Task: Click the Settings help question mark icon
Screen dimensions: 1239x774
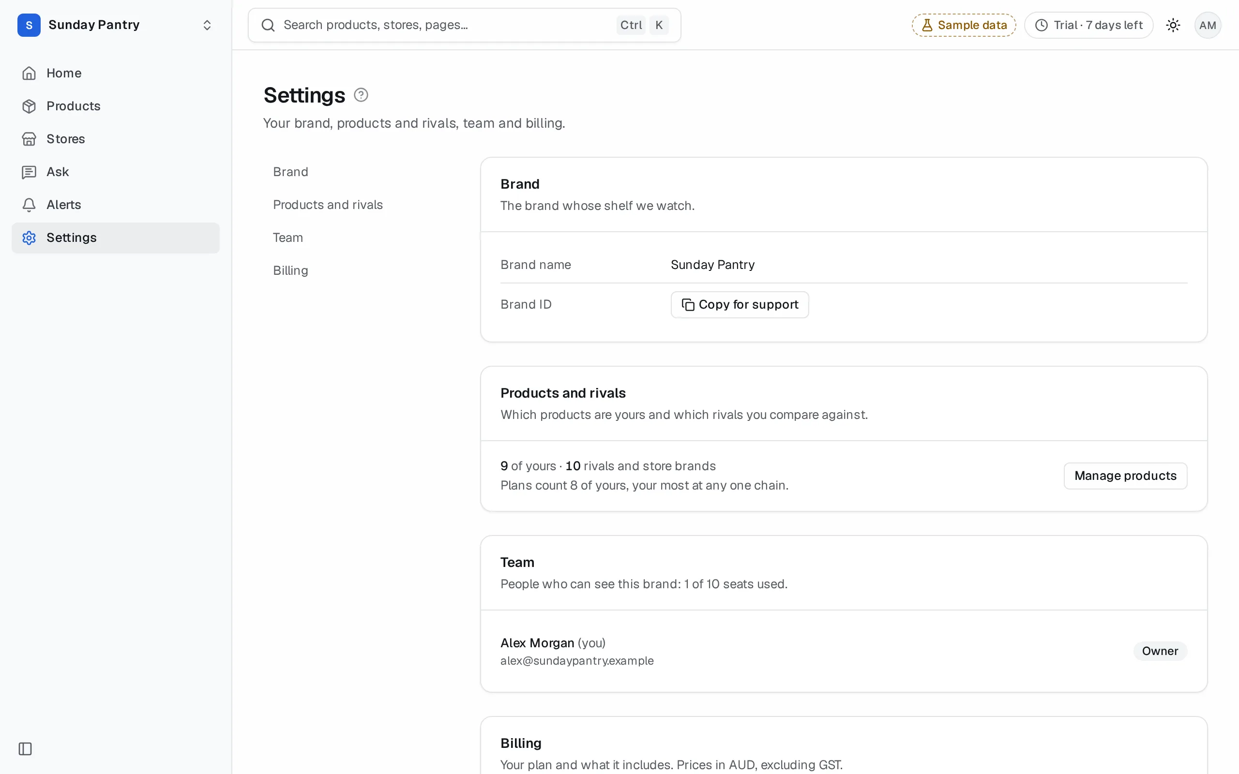Action: (361, 95)
